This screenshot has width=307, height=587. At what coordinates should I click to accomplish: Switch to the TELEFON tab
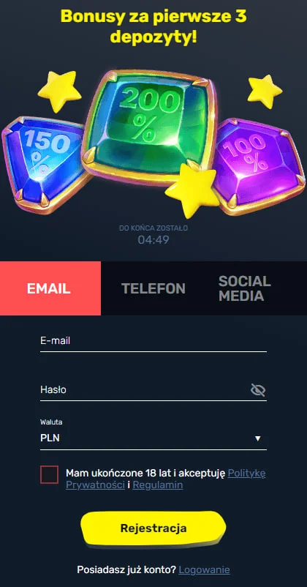tap(153, 288)
